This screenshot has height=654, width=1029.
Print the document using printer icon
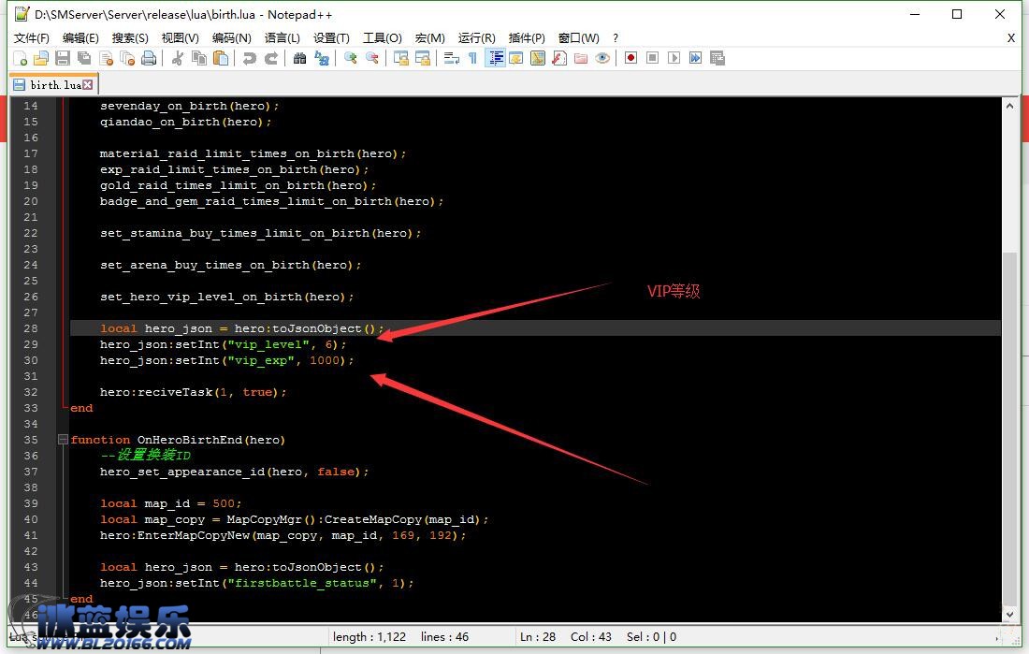click(149, 58)
